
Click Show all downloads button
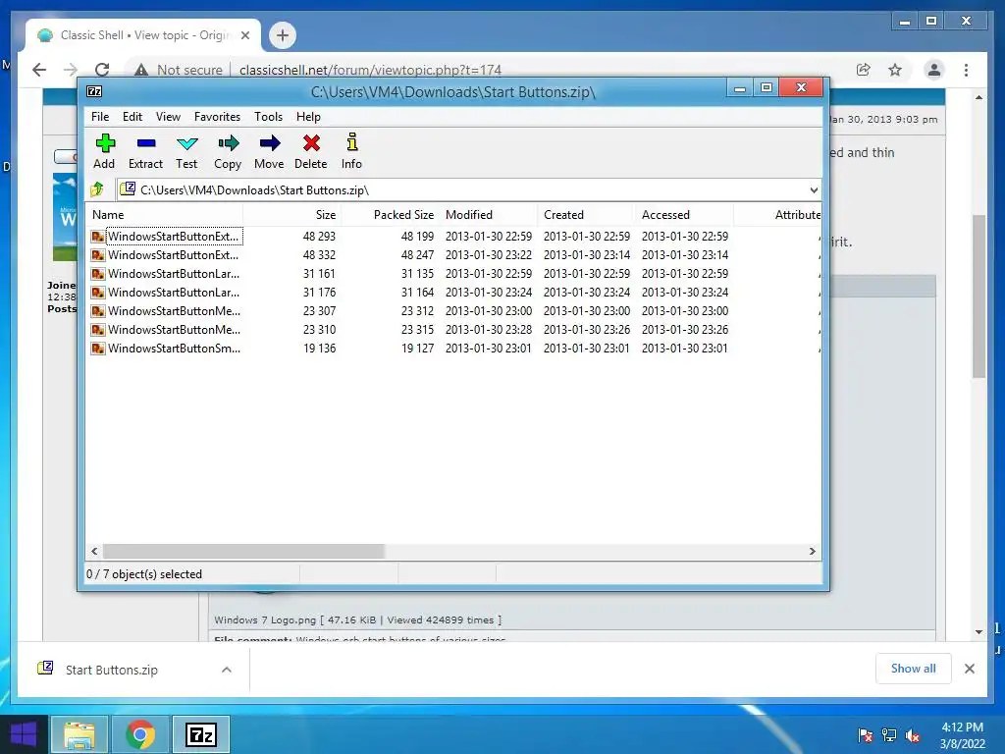[914, 669]
